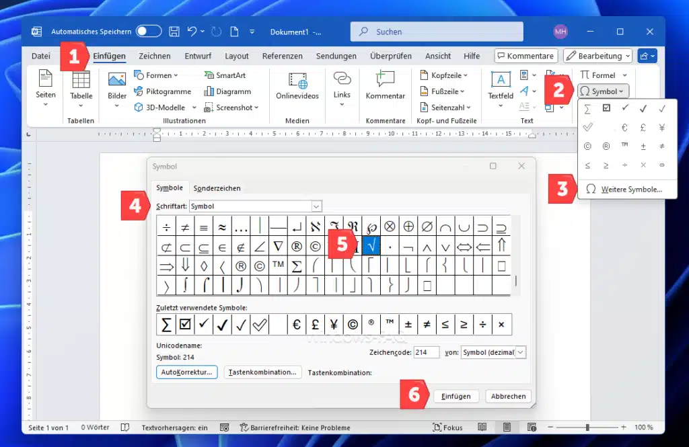Open the Symbol dropdown button

(x=604, y=91)
